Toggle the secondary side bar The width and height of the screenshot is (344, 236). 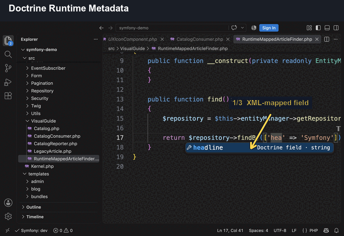click(x=336, y=28)
